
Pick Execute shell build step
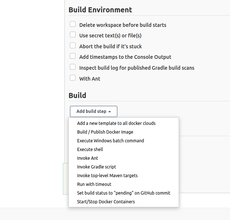click(90, 149)
